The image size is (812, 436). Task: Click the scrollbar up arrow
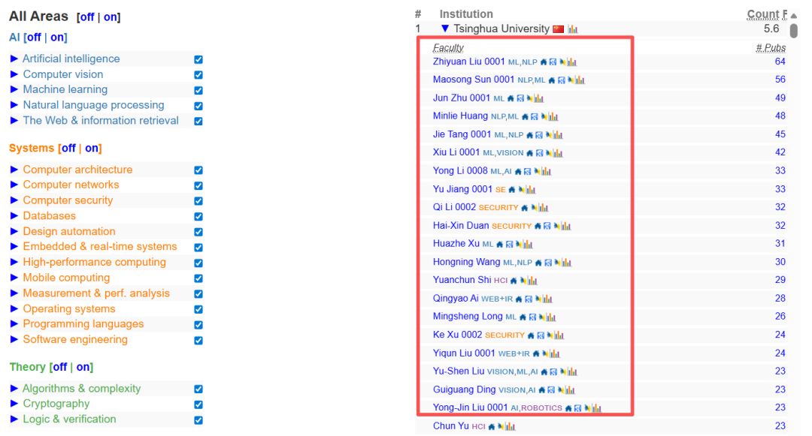point(793,16)
